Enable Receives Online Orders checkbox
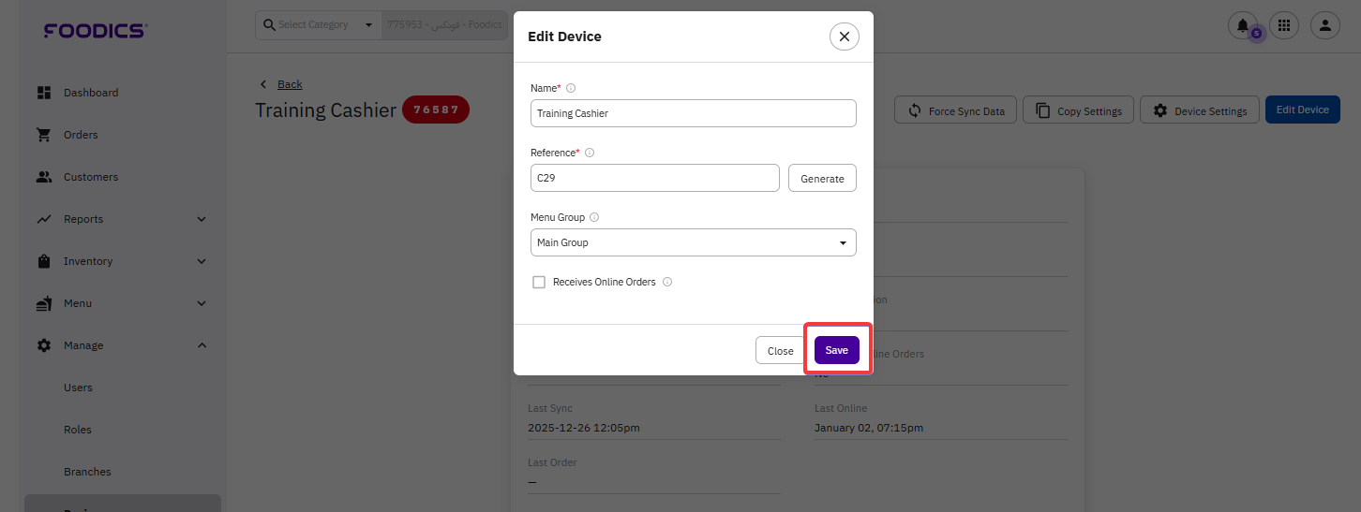 tap(539, 282)
